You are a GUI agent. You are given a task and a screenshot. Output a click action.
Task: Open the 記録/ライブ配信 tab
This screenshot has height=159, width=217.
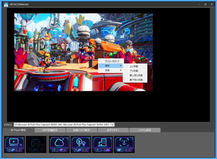pos(81,130)
